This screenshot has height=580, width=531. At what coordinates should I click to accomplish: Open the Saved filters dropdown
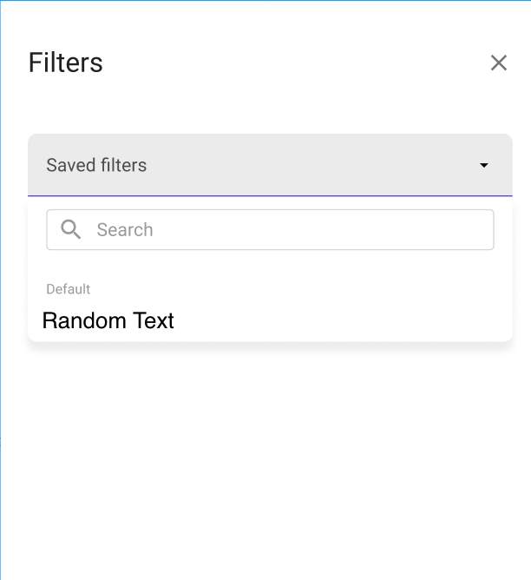[x=269, y=165]
